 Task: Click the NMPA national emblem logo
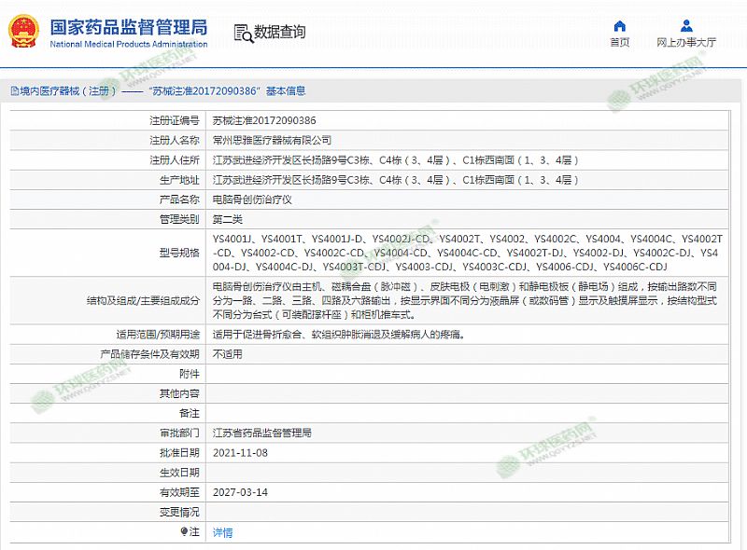point(20,32)
